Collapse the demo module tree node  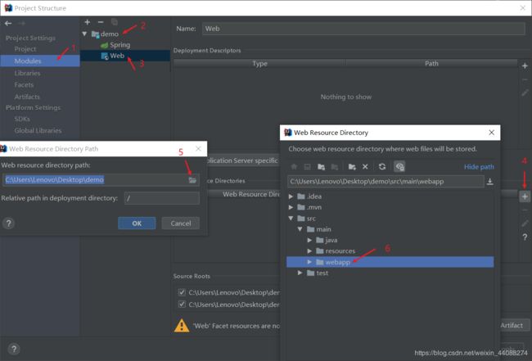pos(84,34)
